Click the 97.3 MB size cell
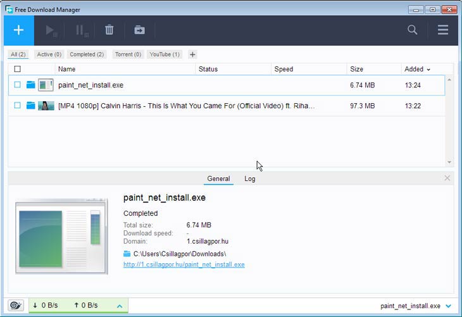Screen dimensions: 462x317 click(363, 106)
